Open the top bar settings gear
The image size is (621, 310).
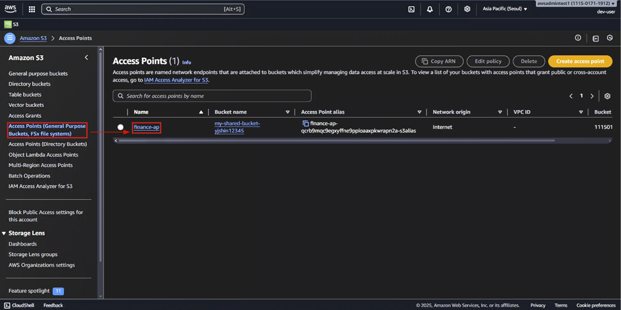pos(467,9)
